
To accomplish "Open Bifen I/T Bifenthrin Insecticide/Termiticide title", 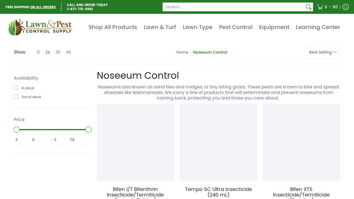I will pos(135,193).
